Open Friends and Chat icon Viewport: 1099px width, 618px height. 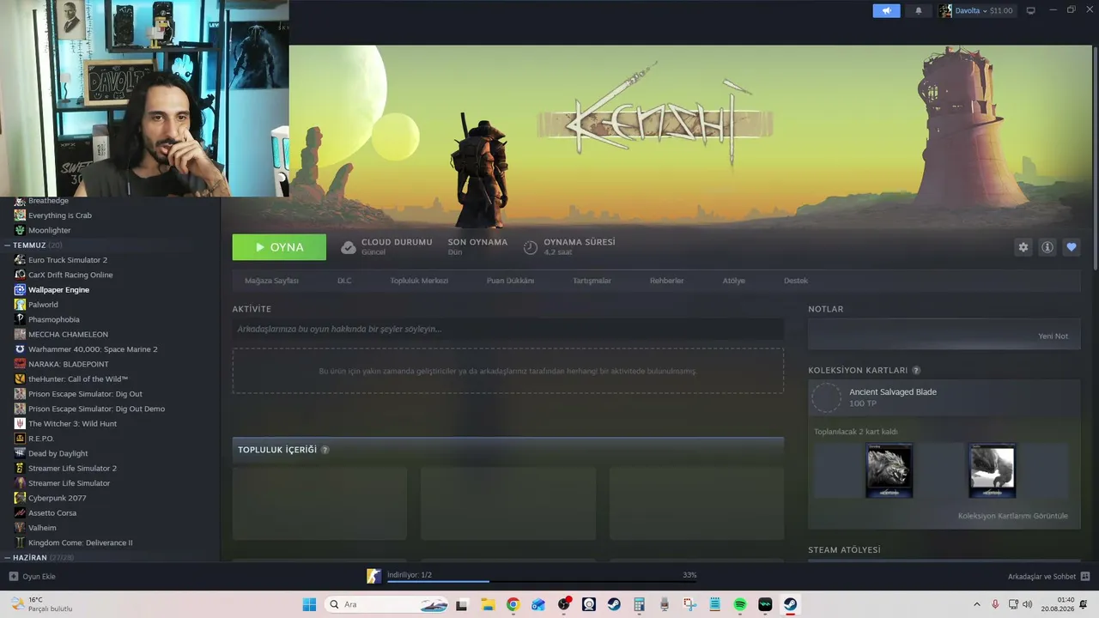(x=1085, y=577)
